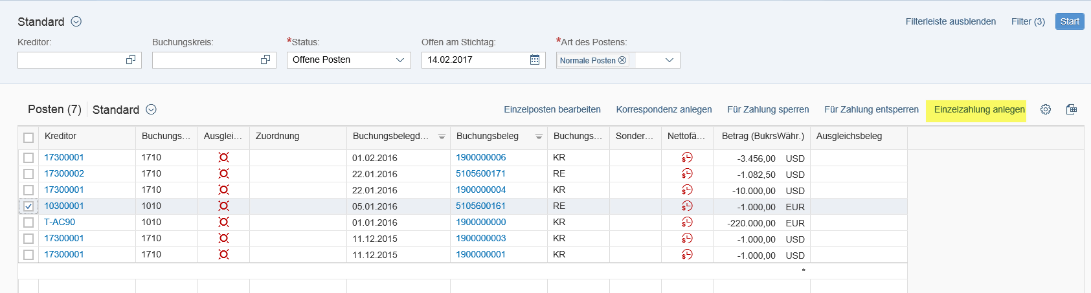Uncheck the selected row for creditor 10300001

click(x=28, y=206)
